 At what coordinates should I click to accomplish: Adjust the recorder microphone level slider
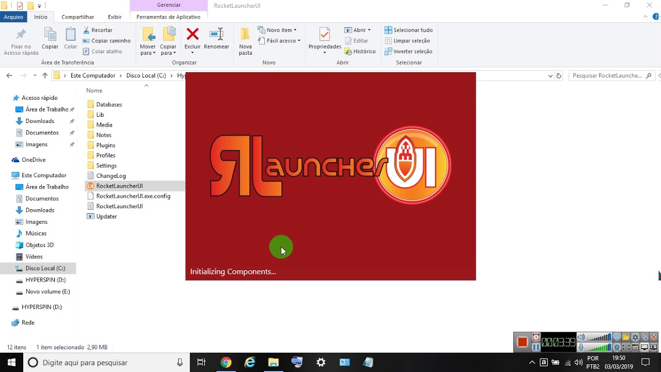click(x=600, y=347)
